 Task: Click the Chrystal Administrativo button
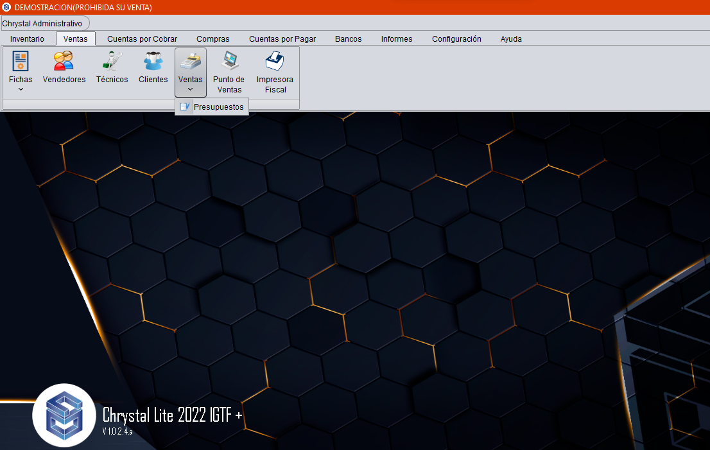pyautogui.click(x=42, y=23)
